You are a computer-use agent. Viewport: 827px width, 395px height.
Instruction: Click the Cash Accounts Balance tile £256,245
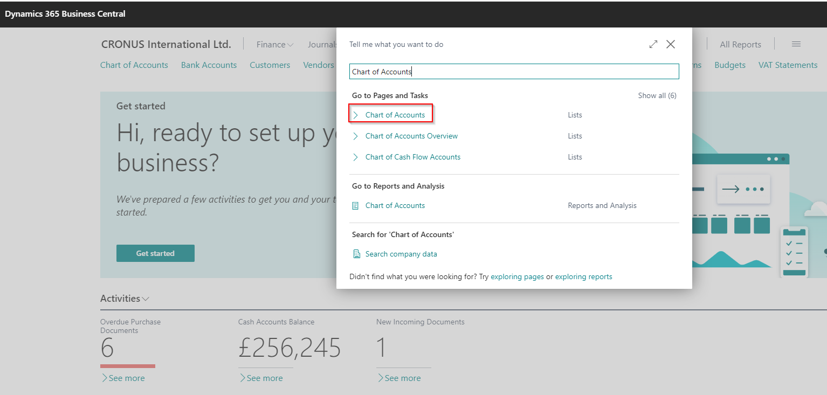pyautogui.click(x=290, y=348)
